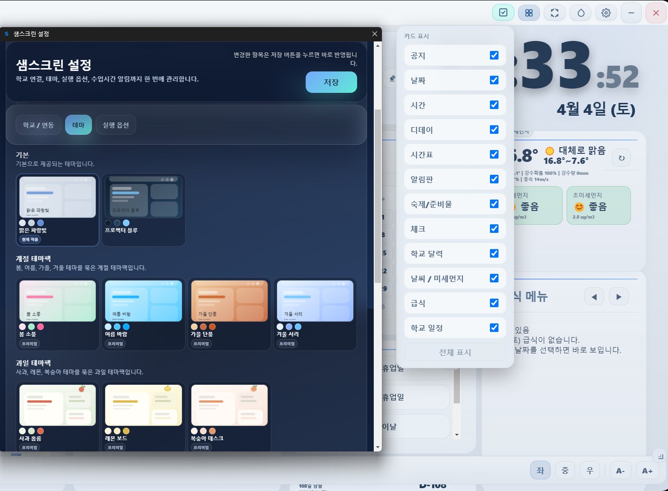The height and width of the screenshot is (491, 668).
Task: Click the previous arrow on 급식 메뉴
Action: click(x=594, y=296)
